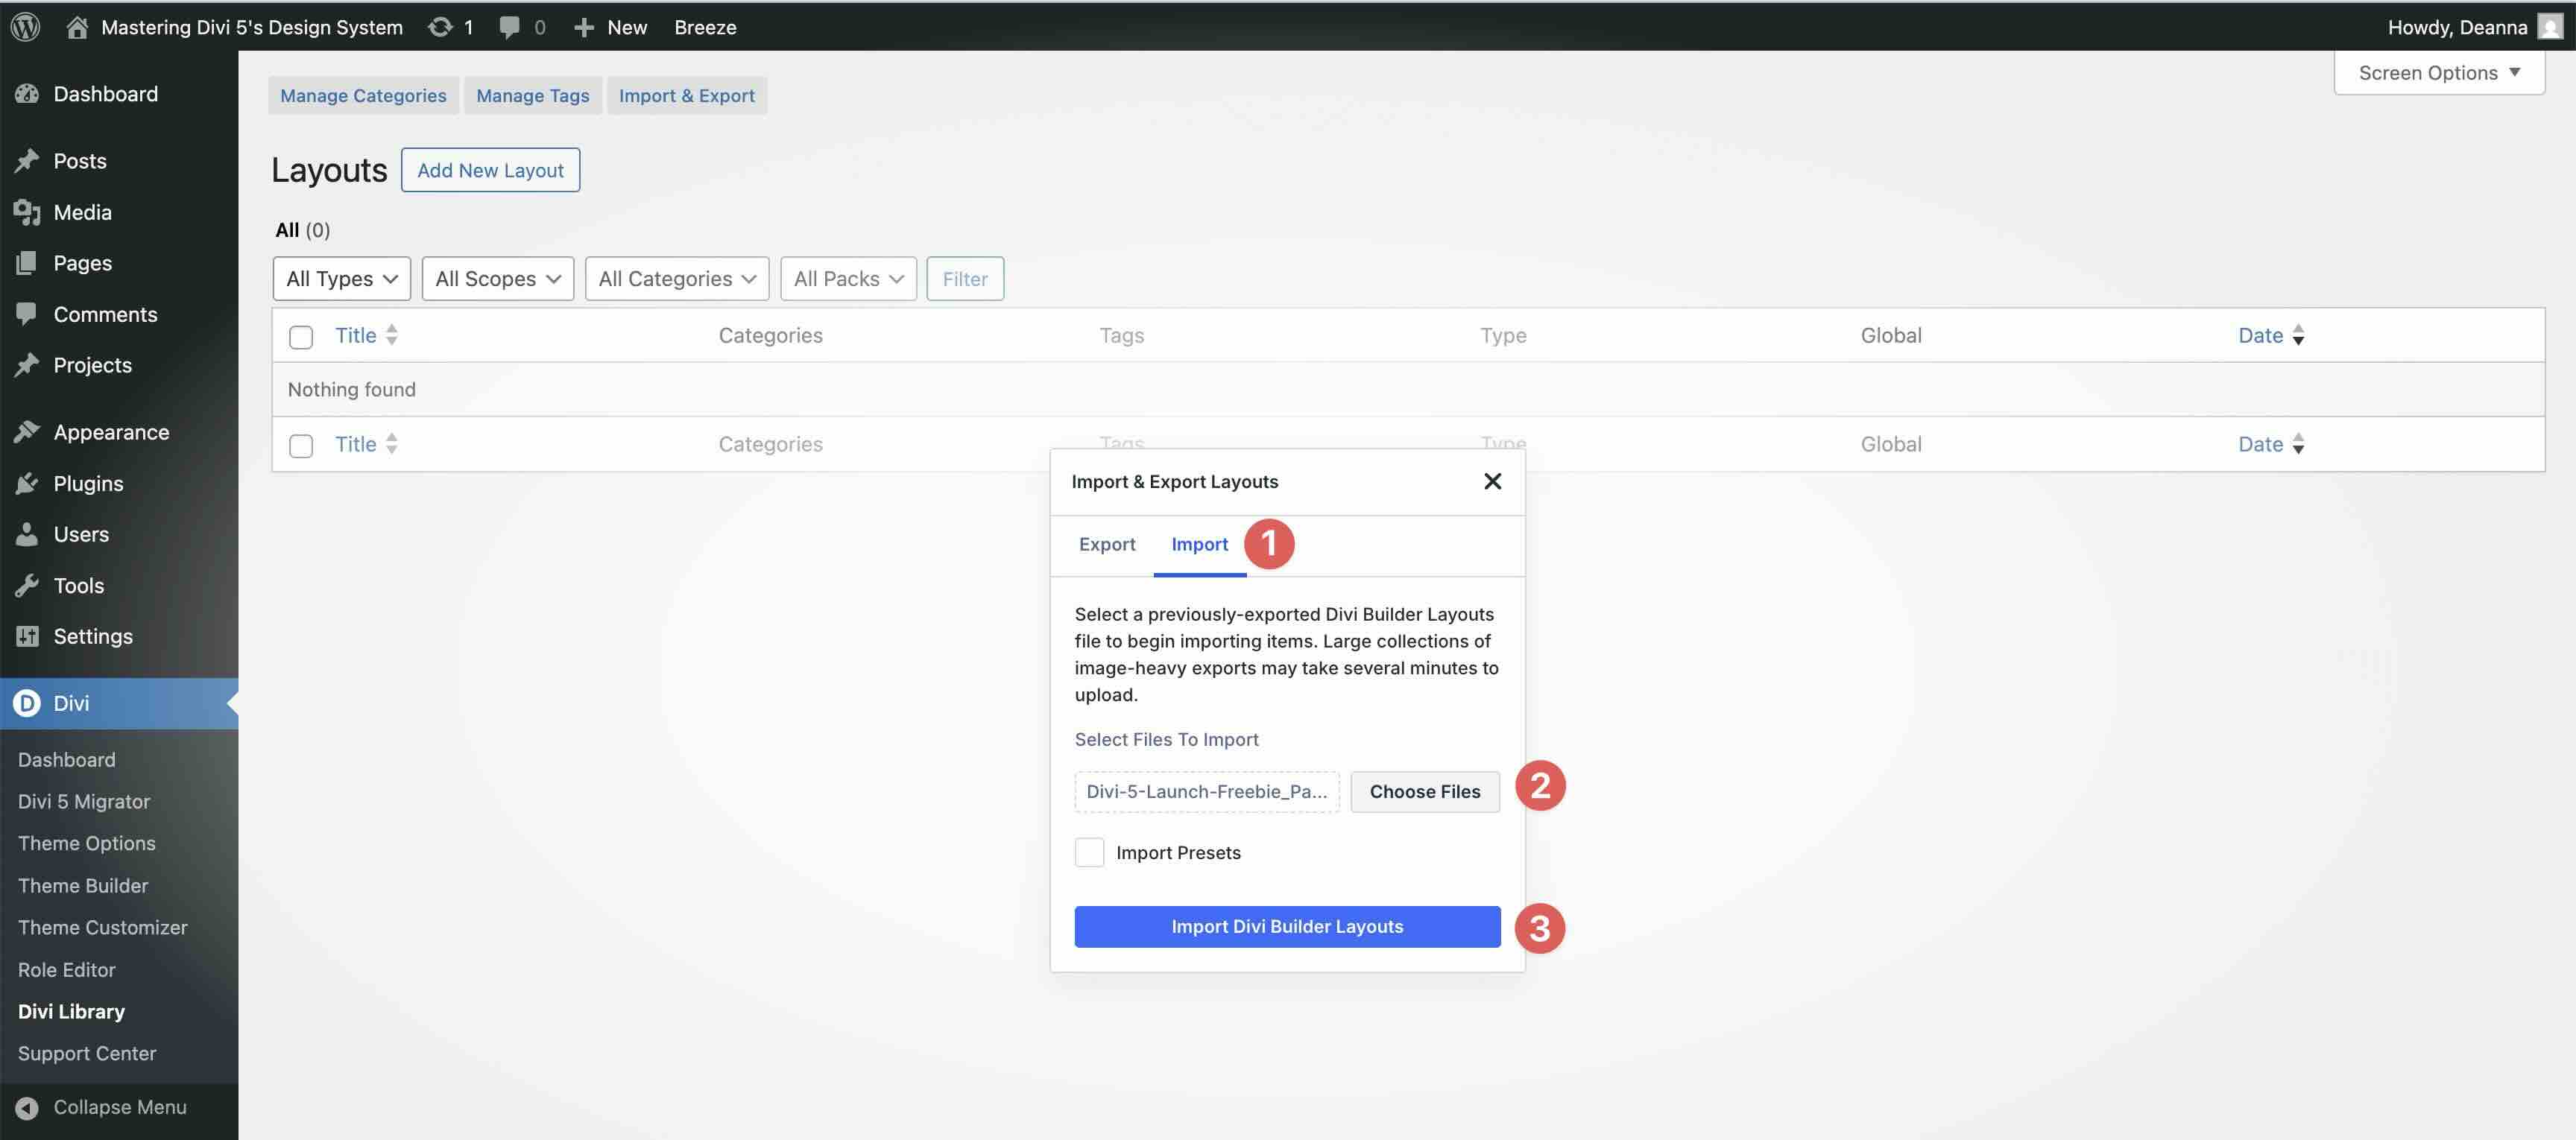
Task: Open pending updates via refresh icon
Action: point(441,27)
